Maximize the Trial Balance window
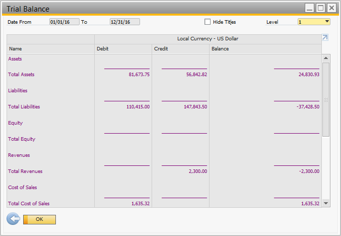This screenshot has height=236, width=341. pos(320,8)
